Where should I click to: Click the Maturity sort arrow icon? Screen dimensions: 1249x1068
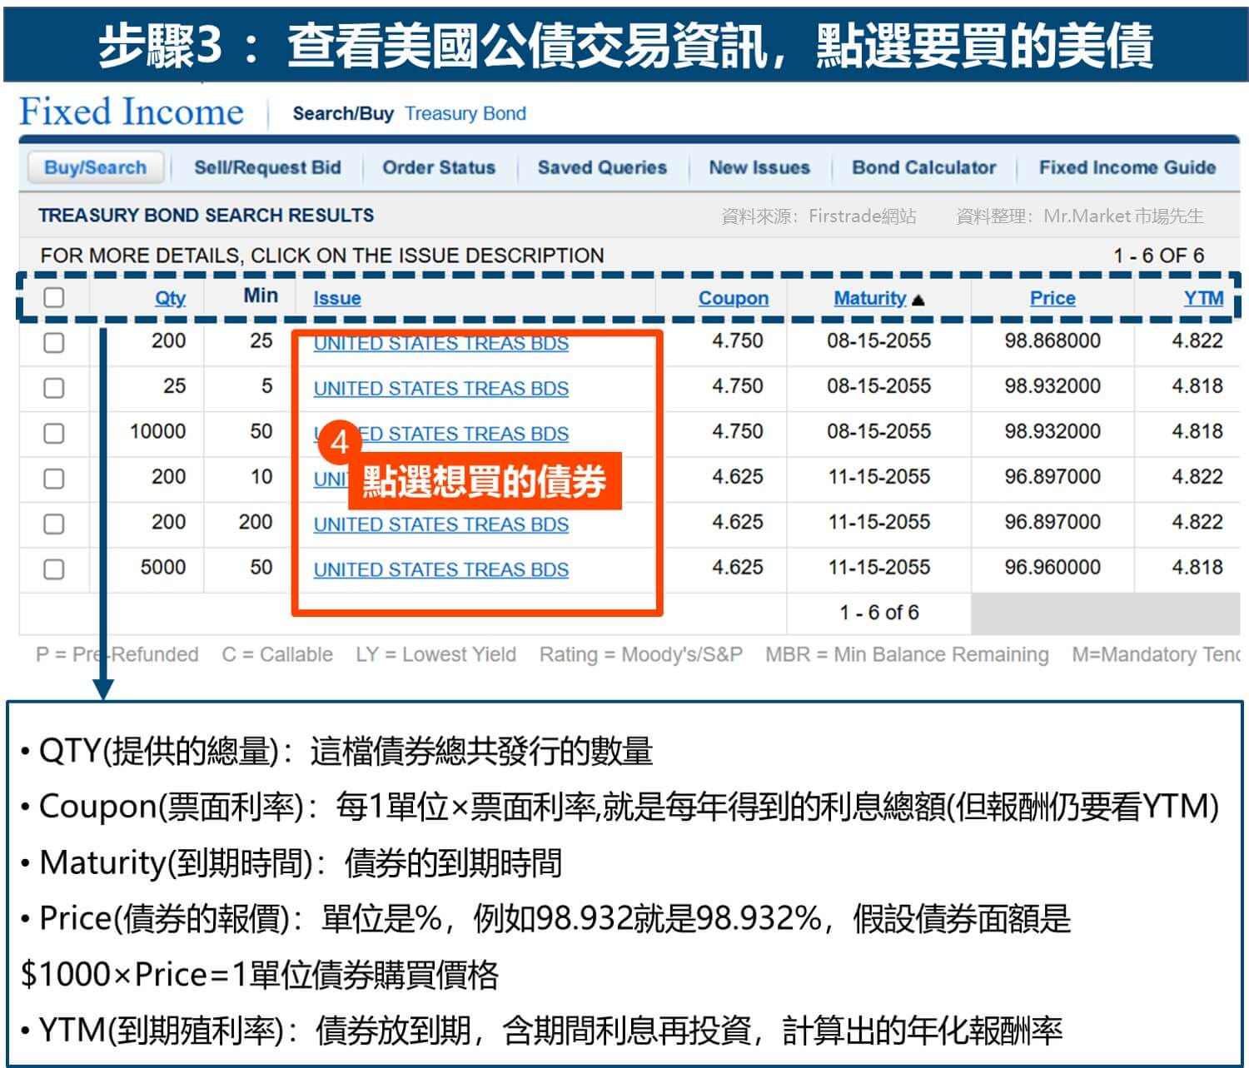tap(918, 300)
